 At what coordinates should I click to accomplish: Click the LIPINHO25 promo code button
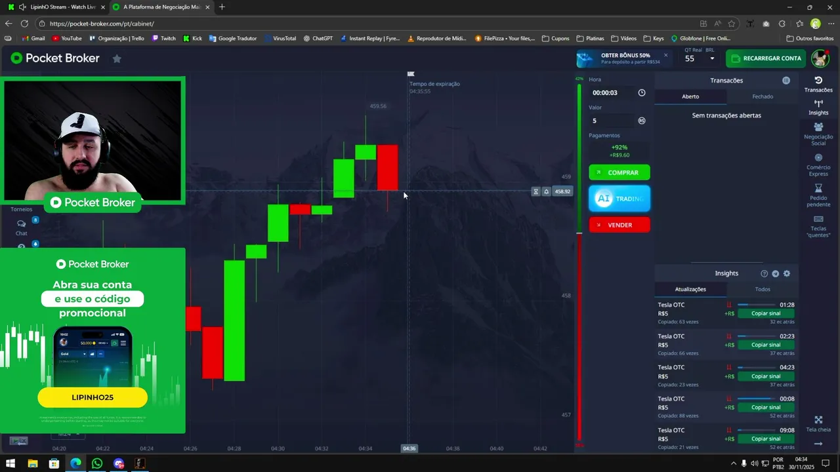click(x=93, y=397)
